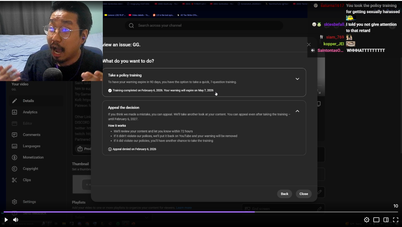402x227 pixels.
Task: Open the Clips scissors icon
Action: 14,180
